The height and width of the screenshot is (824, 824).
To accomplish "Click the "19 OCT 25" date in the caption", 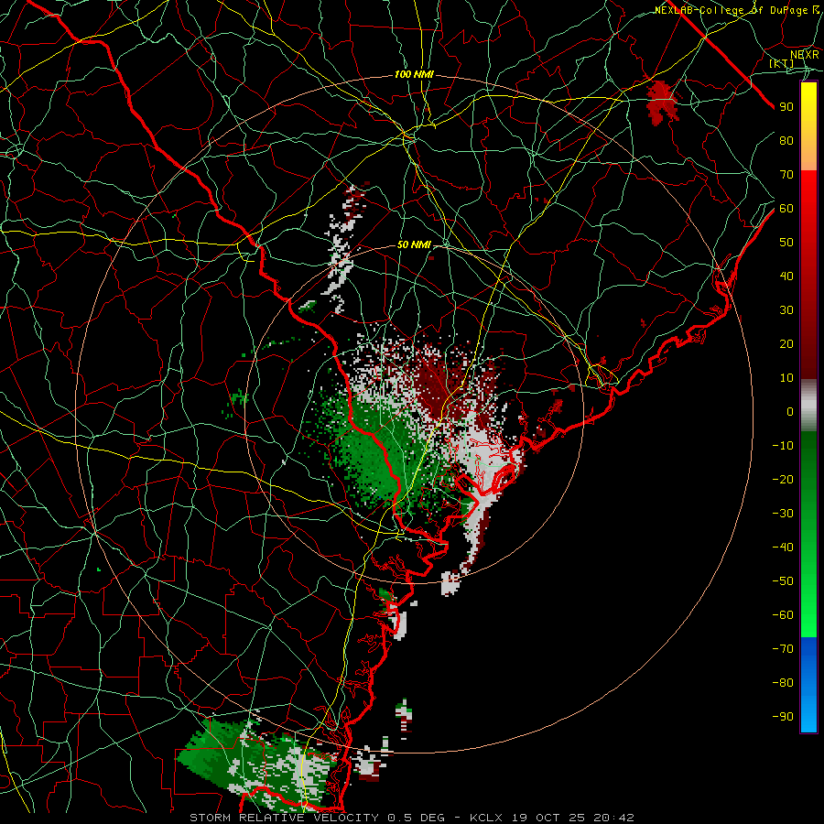I will 549,818.
